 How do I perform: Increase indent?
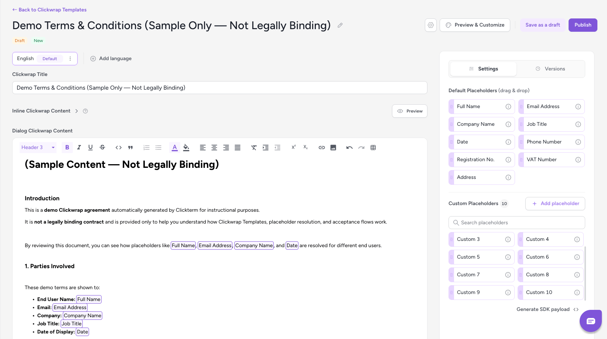coord(266,148)
